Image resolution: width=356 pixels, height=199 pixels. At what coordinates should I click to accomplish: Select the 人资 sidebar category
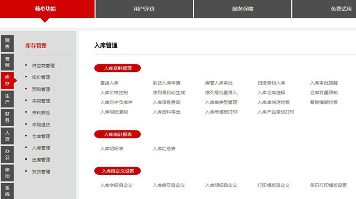coord(7,136)
